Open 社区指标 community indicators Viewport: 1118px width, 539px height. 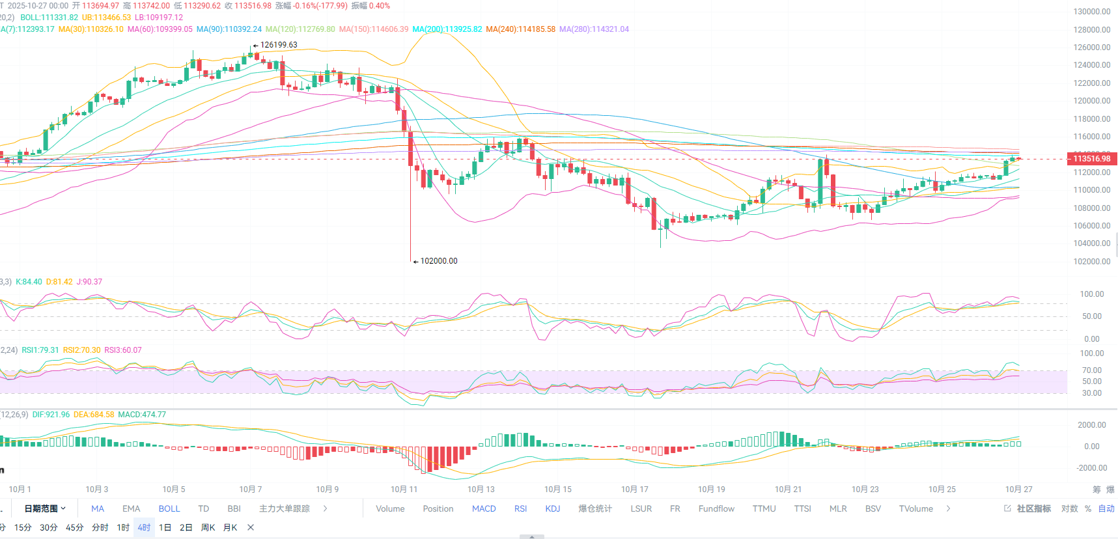(x=1033, y=508)
